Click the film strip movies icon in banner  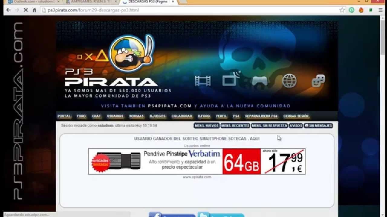[x=203, y=81]
